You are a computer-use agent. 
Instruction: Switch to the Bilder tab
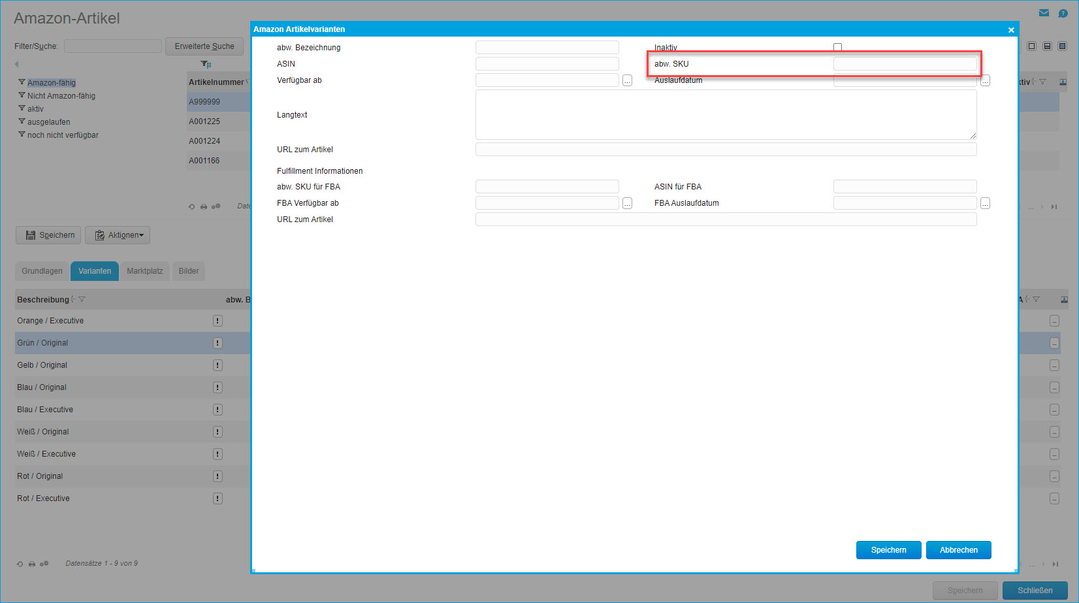(x=189, y=271)
